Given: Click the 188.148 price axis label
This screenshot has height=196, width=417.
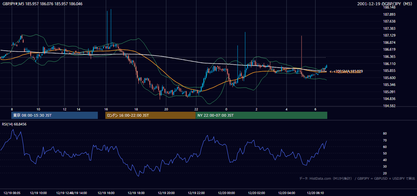Looking at the screenshot, I should 389,7.
